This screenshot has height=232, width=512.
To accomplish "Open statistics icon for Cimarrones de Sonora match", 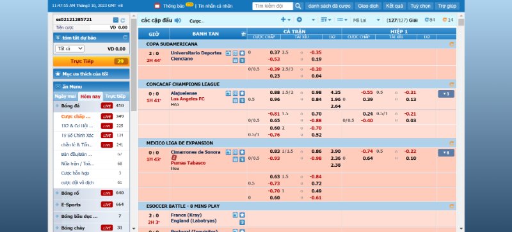I will coord(235,159).
